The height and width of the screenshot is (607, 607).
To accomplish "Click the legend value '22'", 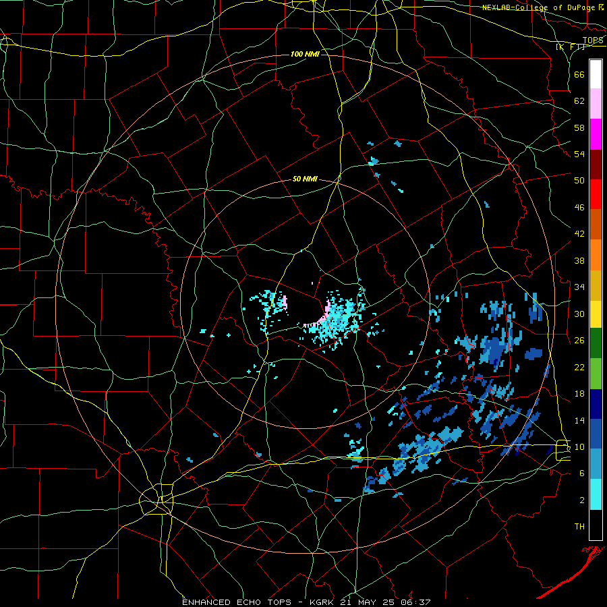I will click(579, 367).
